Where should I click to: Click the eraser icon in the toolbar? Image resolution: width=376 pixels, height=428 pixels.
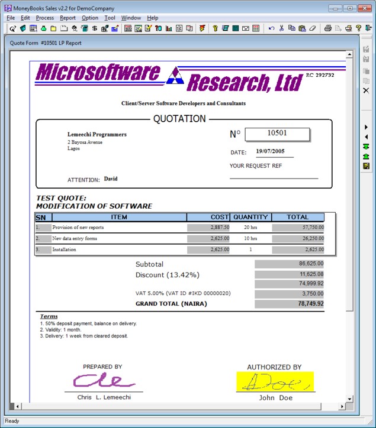313,28
